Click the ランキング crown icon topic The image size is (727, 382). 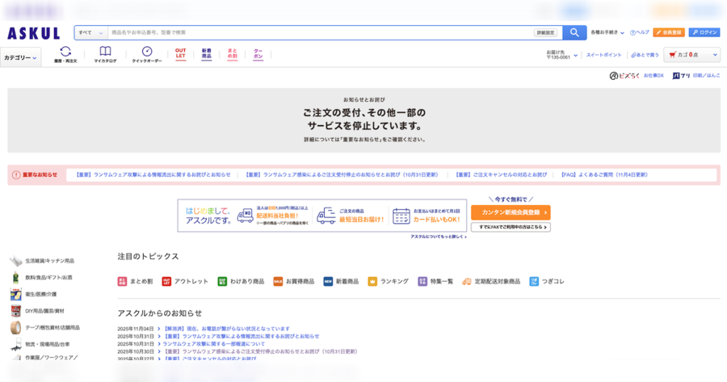(x=389, y=282)
